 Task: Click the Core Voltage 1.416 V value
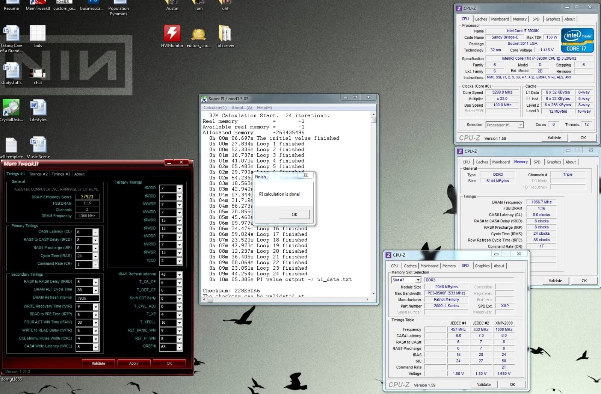pyautogui.click(x=547, y=50)
